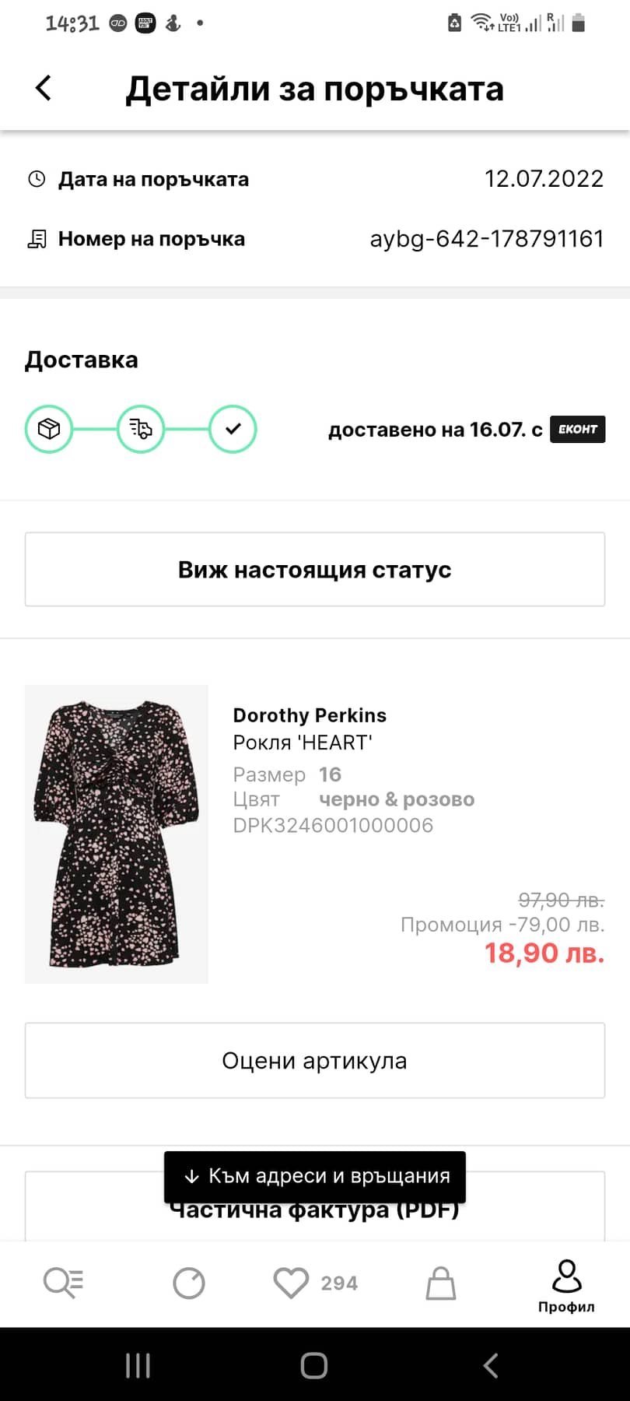Open the shopping bag tab
This screenshot has height=1401, width=630.
coord(441,1283)
